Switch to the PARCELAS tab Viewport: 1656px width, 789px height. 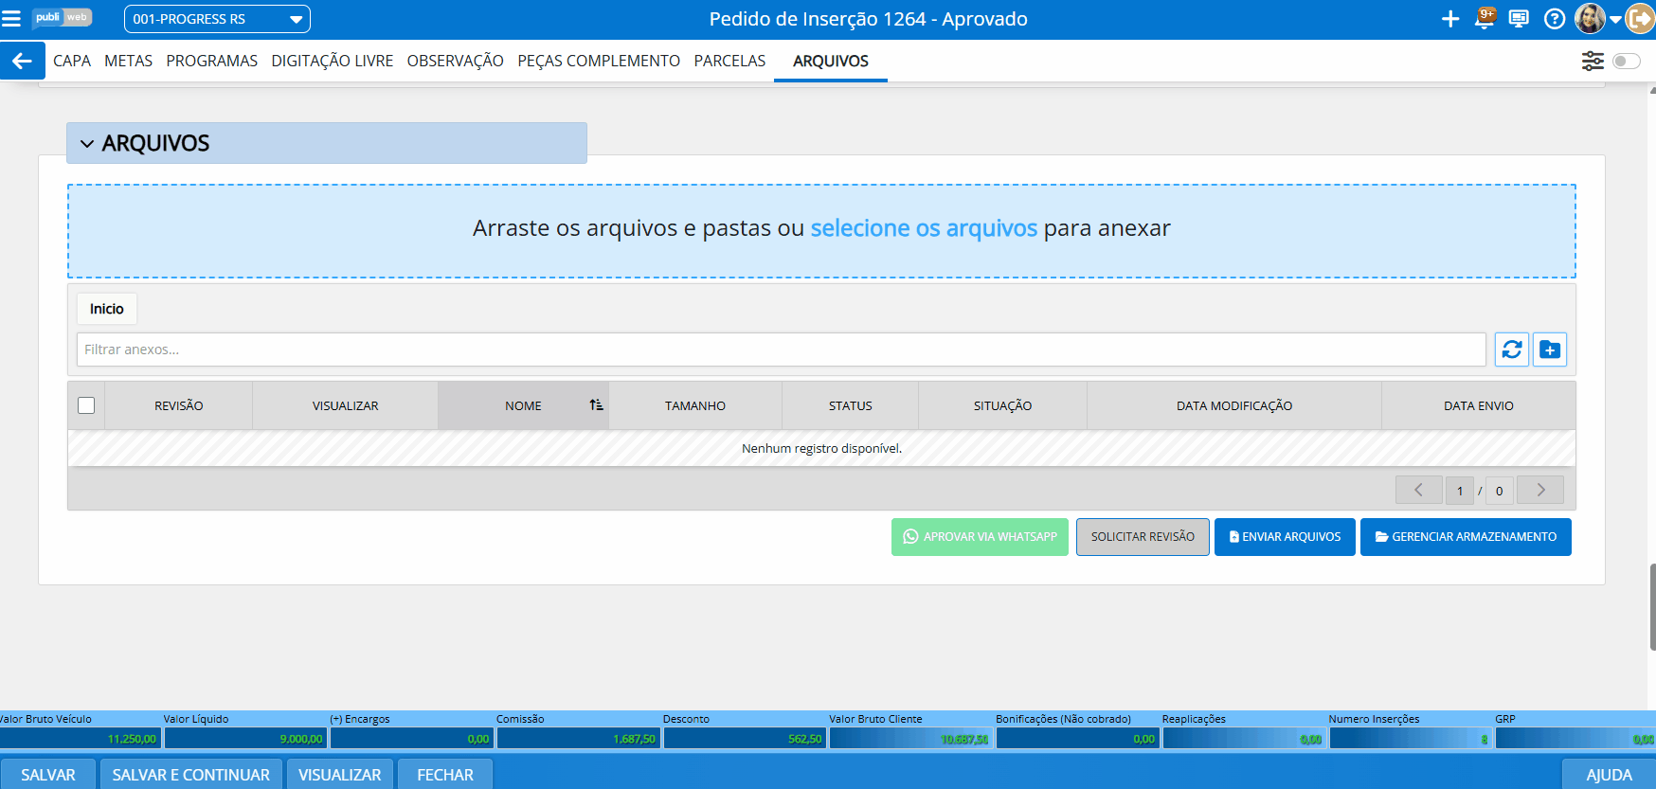[x=729, y=61]
